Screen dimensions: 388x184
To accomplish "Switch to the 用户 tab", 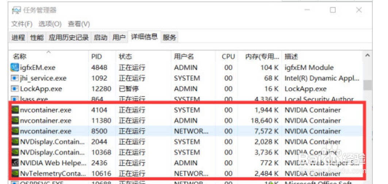I will coord(119,37).
